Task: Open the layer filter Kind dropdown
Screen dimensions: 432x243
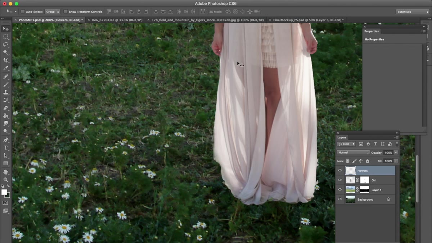Action: tap(346, 144)
